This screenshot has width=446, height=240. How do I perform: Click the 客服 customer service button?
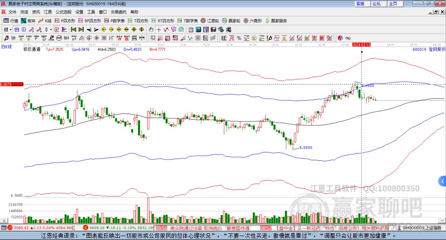[x=360, y=3]
